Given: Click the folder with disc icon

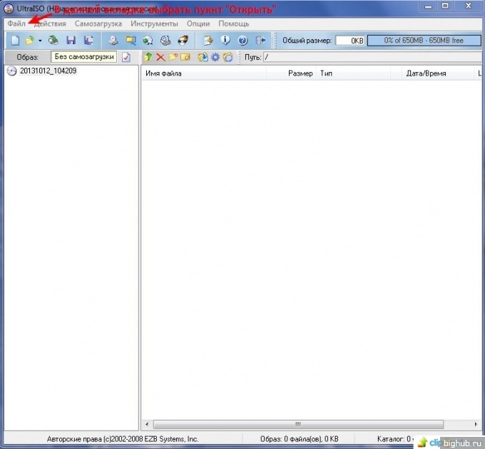Looking at the screenshot, I should point(228,57).
